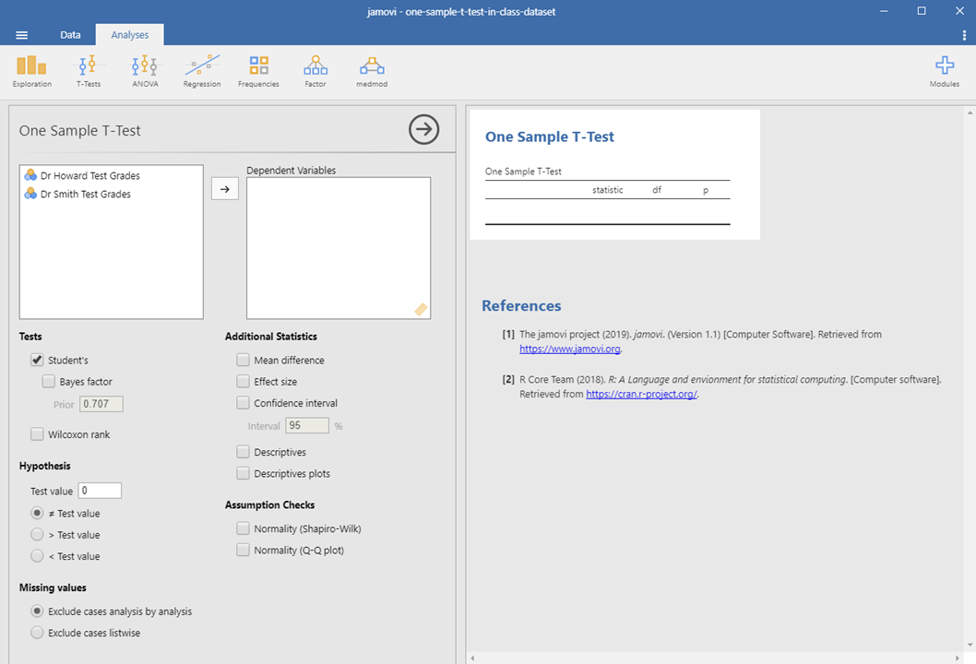The width and height of the screenshot is (976, 664).
Task: Open the hamburger main menu
Action: 22,35
